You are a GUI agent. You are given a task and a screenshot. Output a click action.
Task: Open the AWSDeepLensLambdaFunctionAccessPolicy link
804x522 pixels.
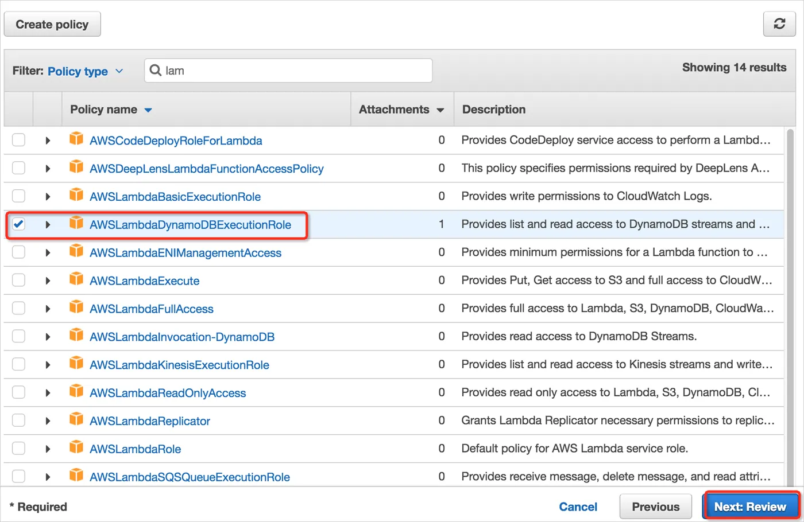coord(207,169)
